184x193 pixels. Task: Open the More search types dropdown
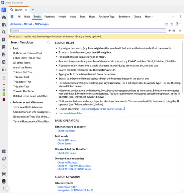tap(149, 17)
